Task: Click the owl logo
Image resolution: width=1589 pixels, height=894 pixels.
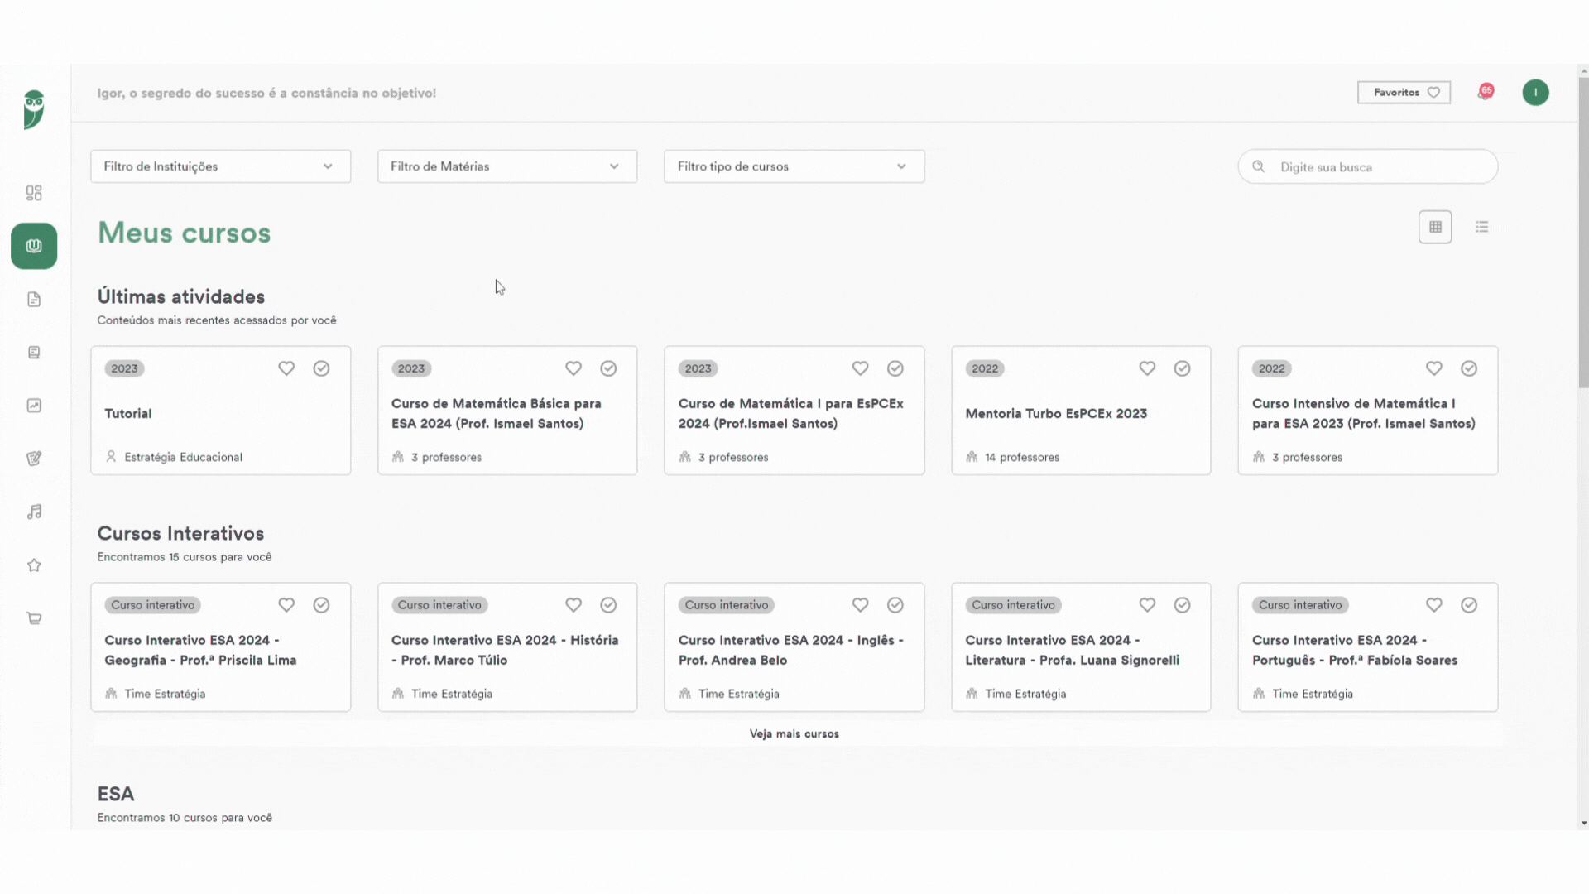Action: 34,109
